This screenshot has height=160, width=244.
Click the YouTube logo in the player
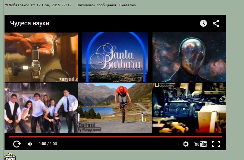tap(201, 144)
